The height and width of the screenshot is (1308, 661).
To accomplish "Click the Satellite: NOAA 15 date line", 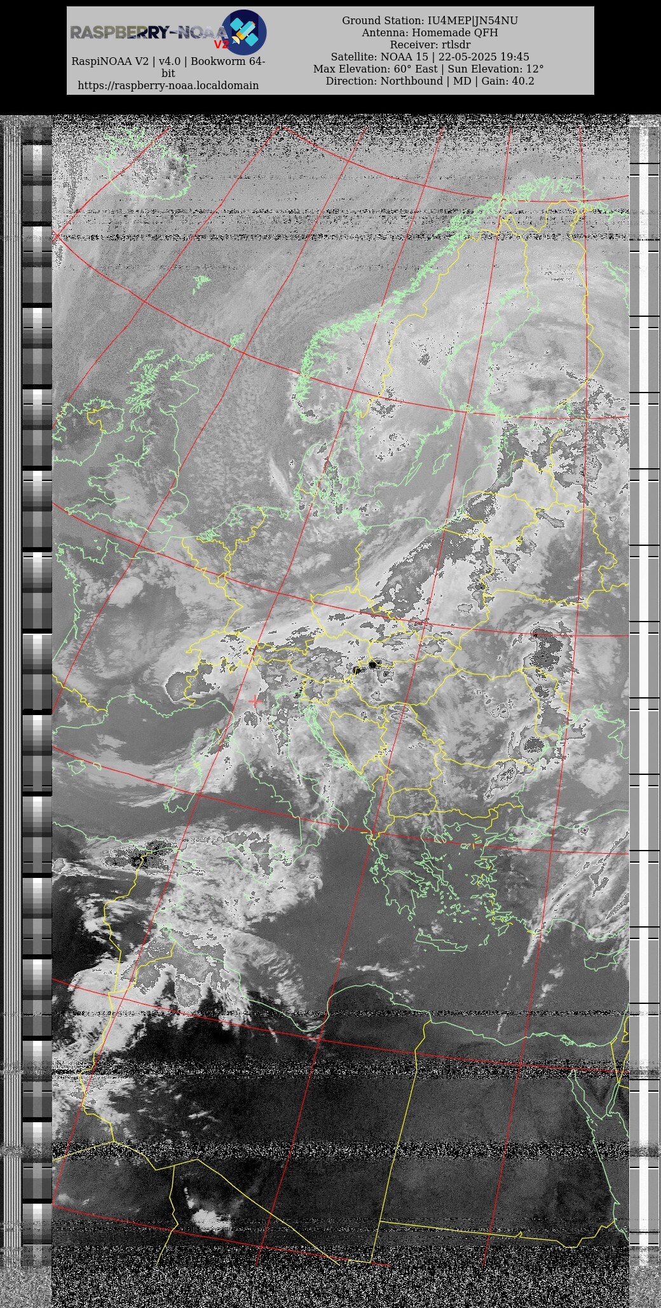I will pos(430,57).
